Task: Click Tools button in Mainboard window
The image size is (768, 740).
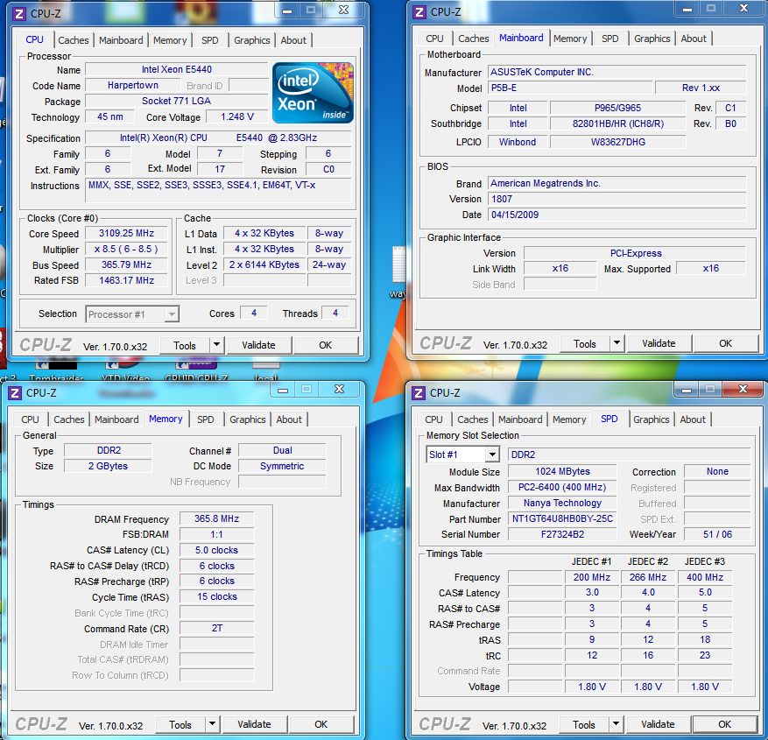Action: [x=585, y=344]
